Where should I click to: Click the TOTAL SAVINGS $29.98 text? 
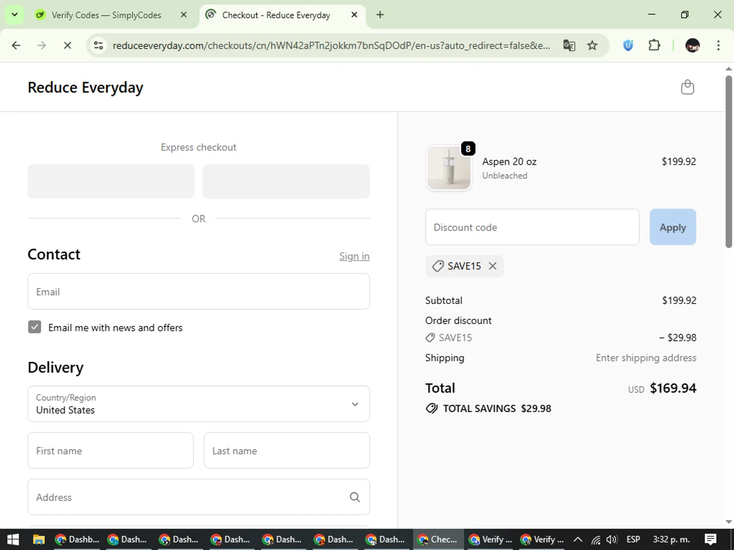(497, 409)
